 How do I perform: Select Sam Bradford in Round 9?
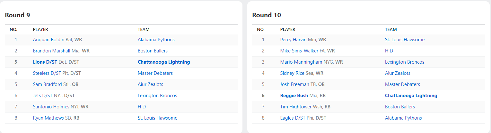48,84
